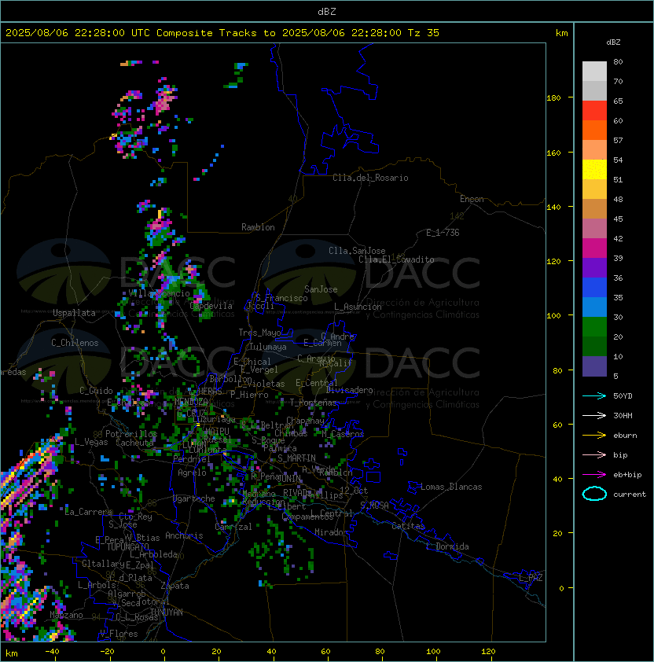Click the 'C_Chilenos' map label
Screen dimensions: 654x662
click(75, 343)
